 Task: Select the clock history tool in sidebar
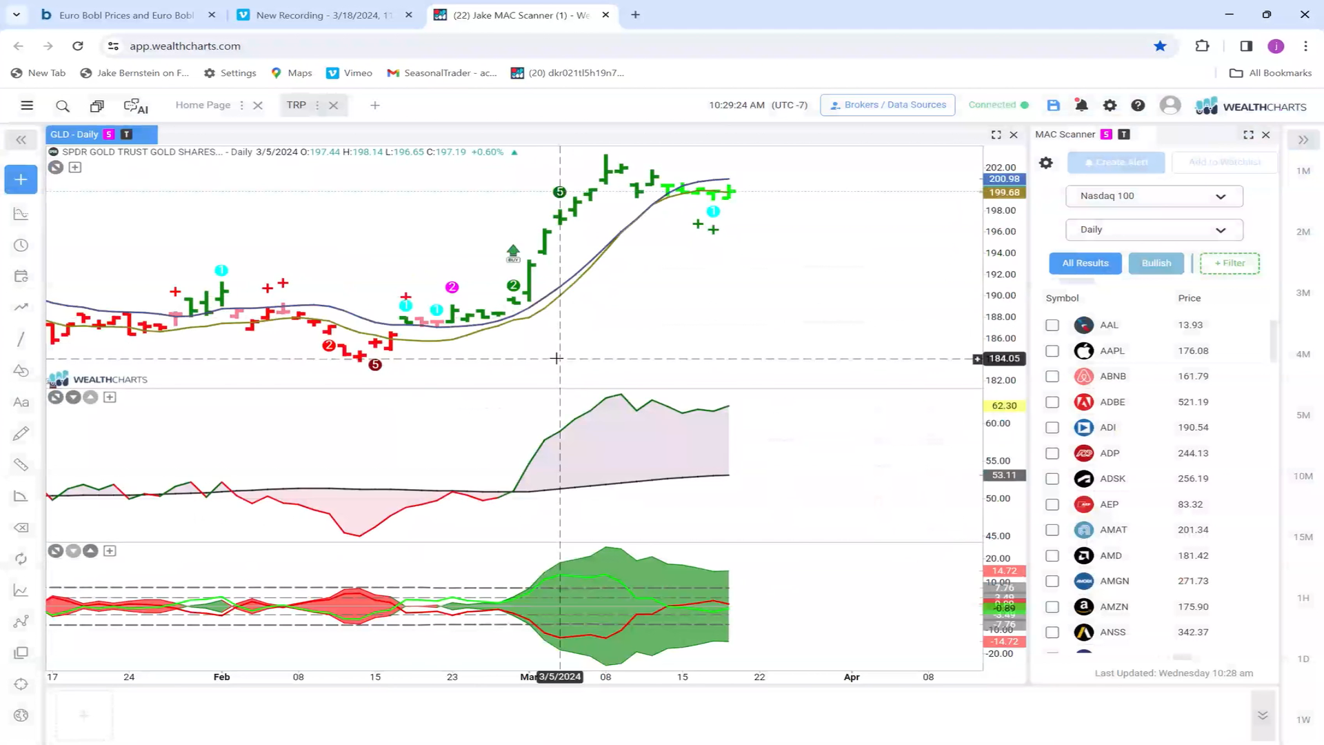(21, 246)
